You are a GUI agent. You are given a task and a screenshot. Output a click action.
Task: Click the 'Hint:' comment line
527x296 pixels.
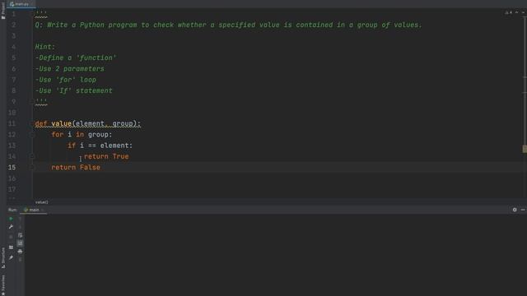(x=45, y=47)
